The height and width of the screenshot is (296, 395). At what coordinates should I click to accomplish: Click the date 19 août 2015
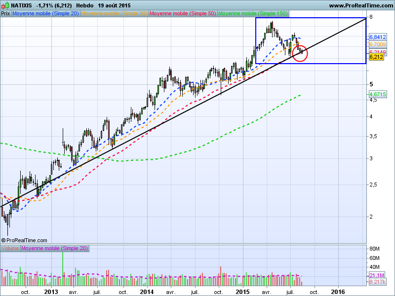[x=114, y=5]
